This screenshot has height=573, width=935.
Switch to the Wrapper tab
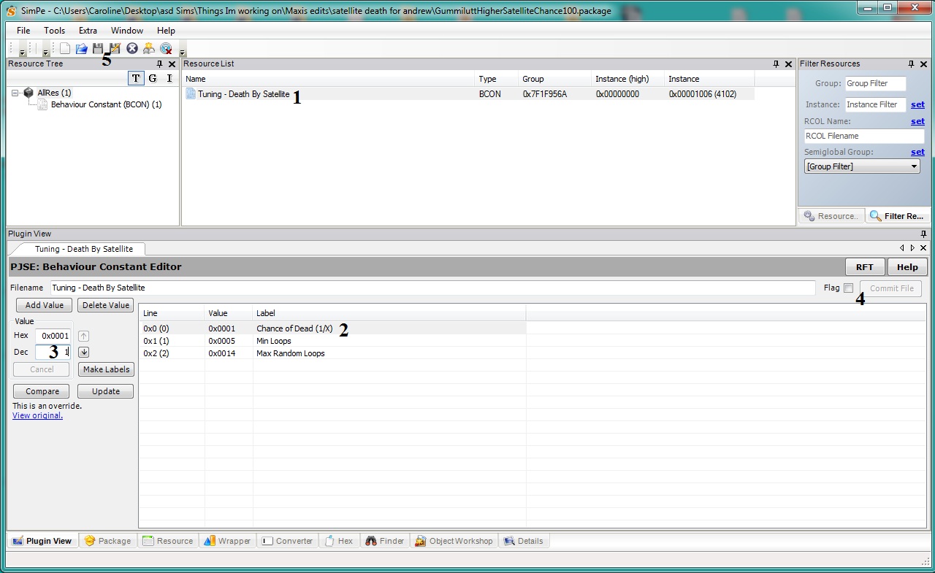[x=227, y=541]
